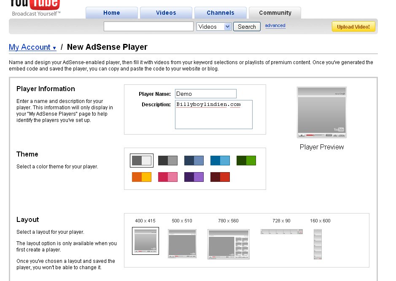Click the New AdSense Player heading

107,47
